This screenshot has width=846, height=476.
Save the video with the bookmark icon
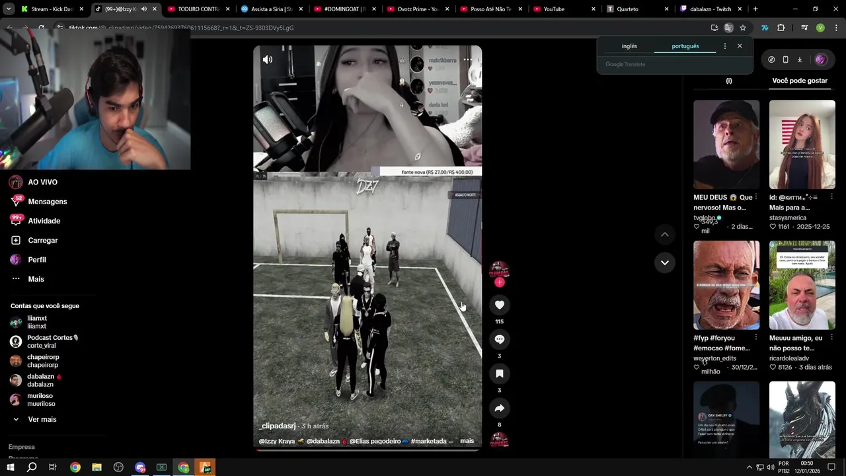(500, 374)
